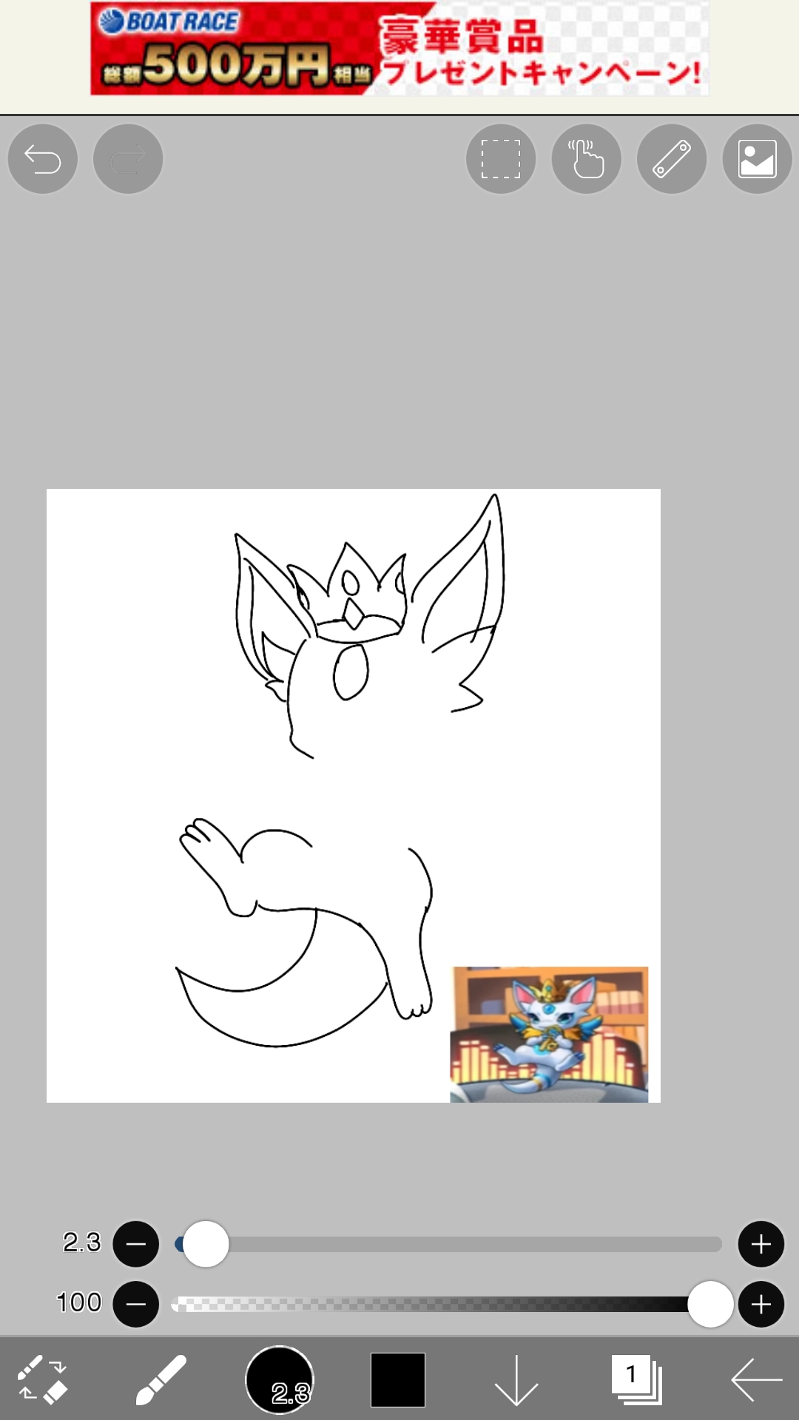Open the stabilizer hand icon

586,159
